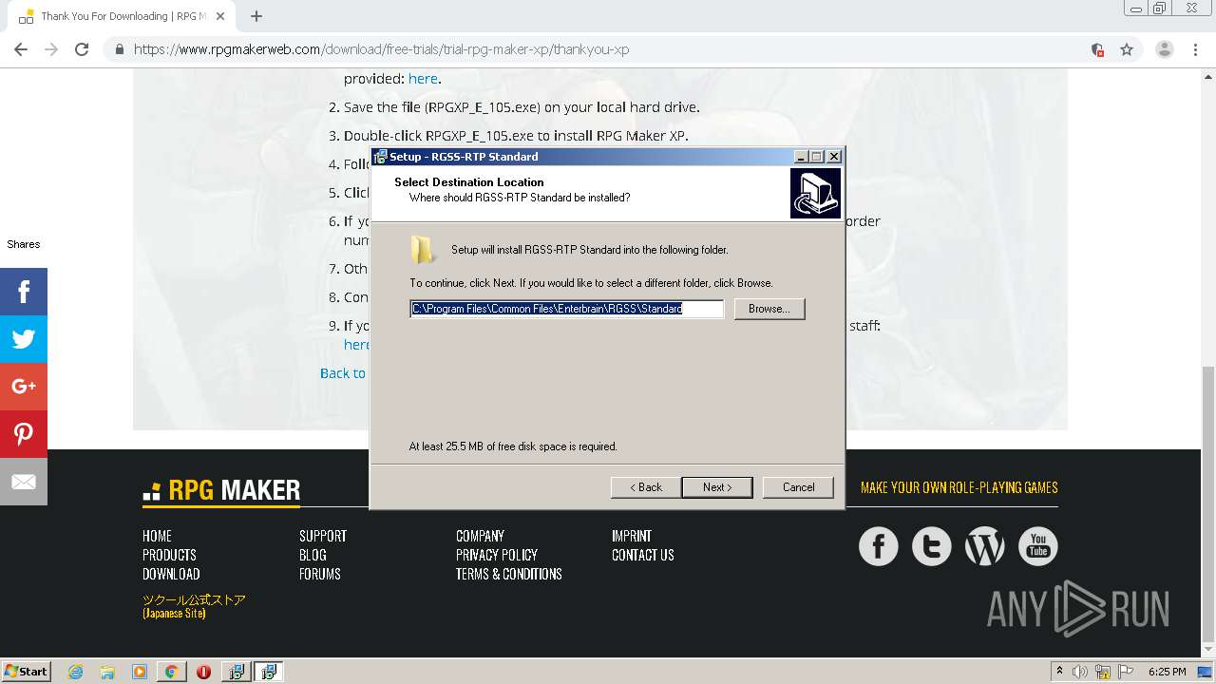Click the RPG MAKER footer logo
This screenshot has width=1216, height=684.
[221, 490]
